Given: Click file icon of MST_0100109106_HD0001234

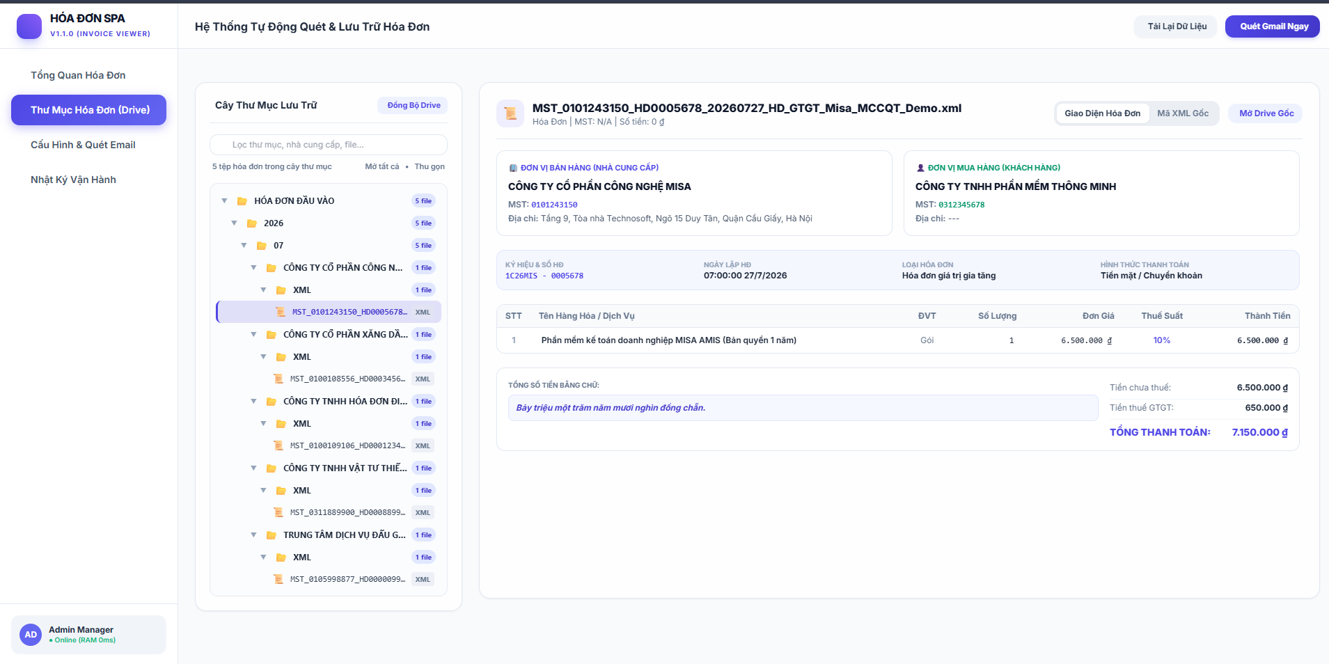Looking at the screenshot, I should (278, 446).
